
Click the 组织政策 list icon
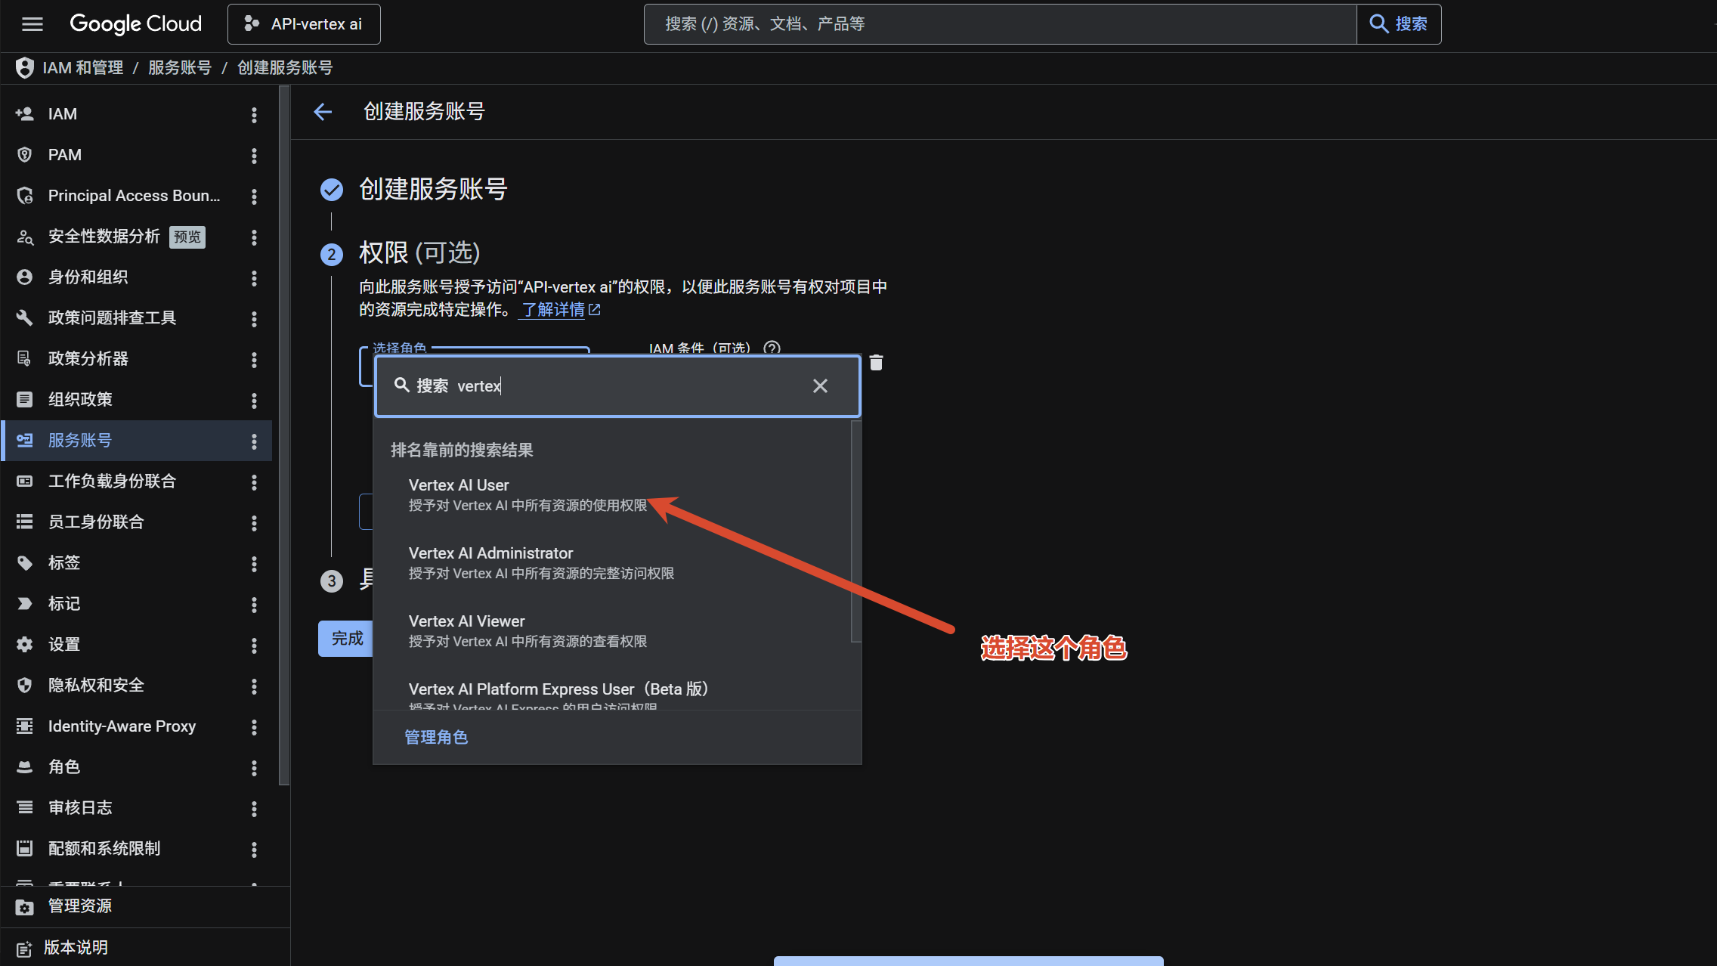click(25, 400)
